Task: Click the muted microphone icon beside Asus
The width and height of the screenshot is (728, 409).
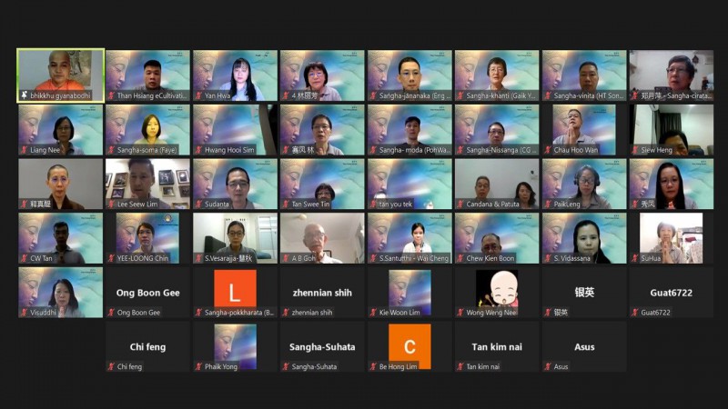Action: click(x=548, y=366)
